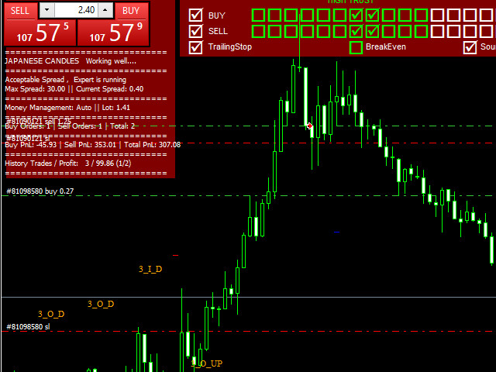This screenshot has height=372, width=496.
Task: Tick the eleventh green box in BUY row
Action: pos(421,15)
